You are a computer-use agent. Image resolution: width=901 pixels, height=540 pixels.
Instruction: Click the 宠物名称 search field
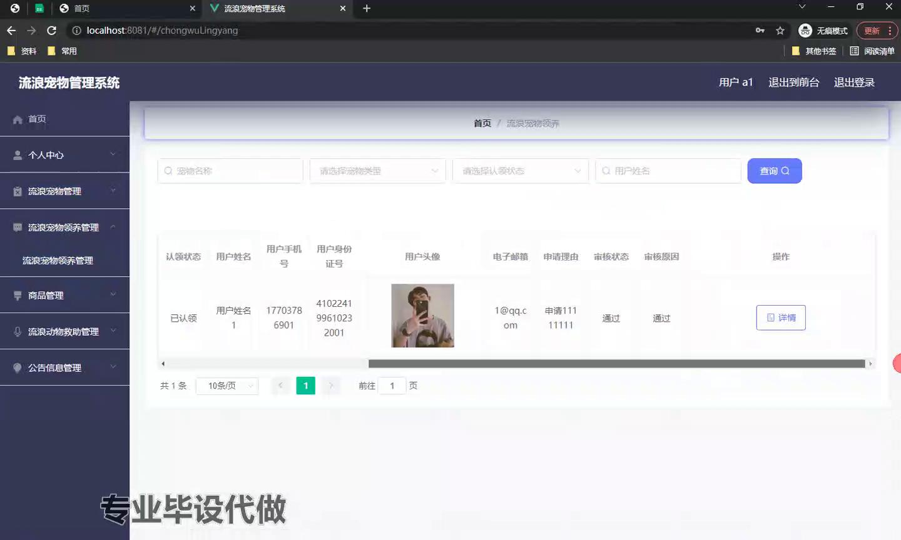coord(230,171)
